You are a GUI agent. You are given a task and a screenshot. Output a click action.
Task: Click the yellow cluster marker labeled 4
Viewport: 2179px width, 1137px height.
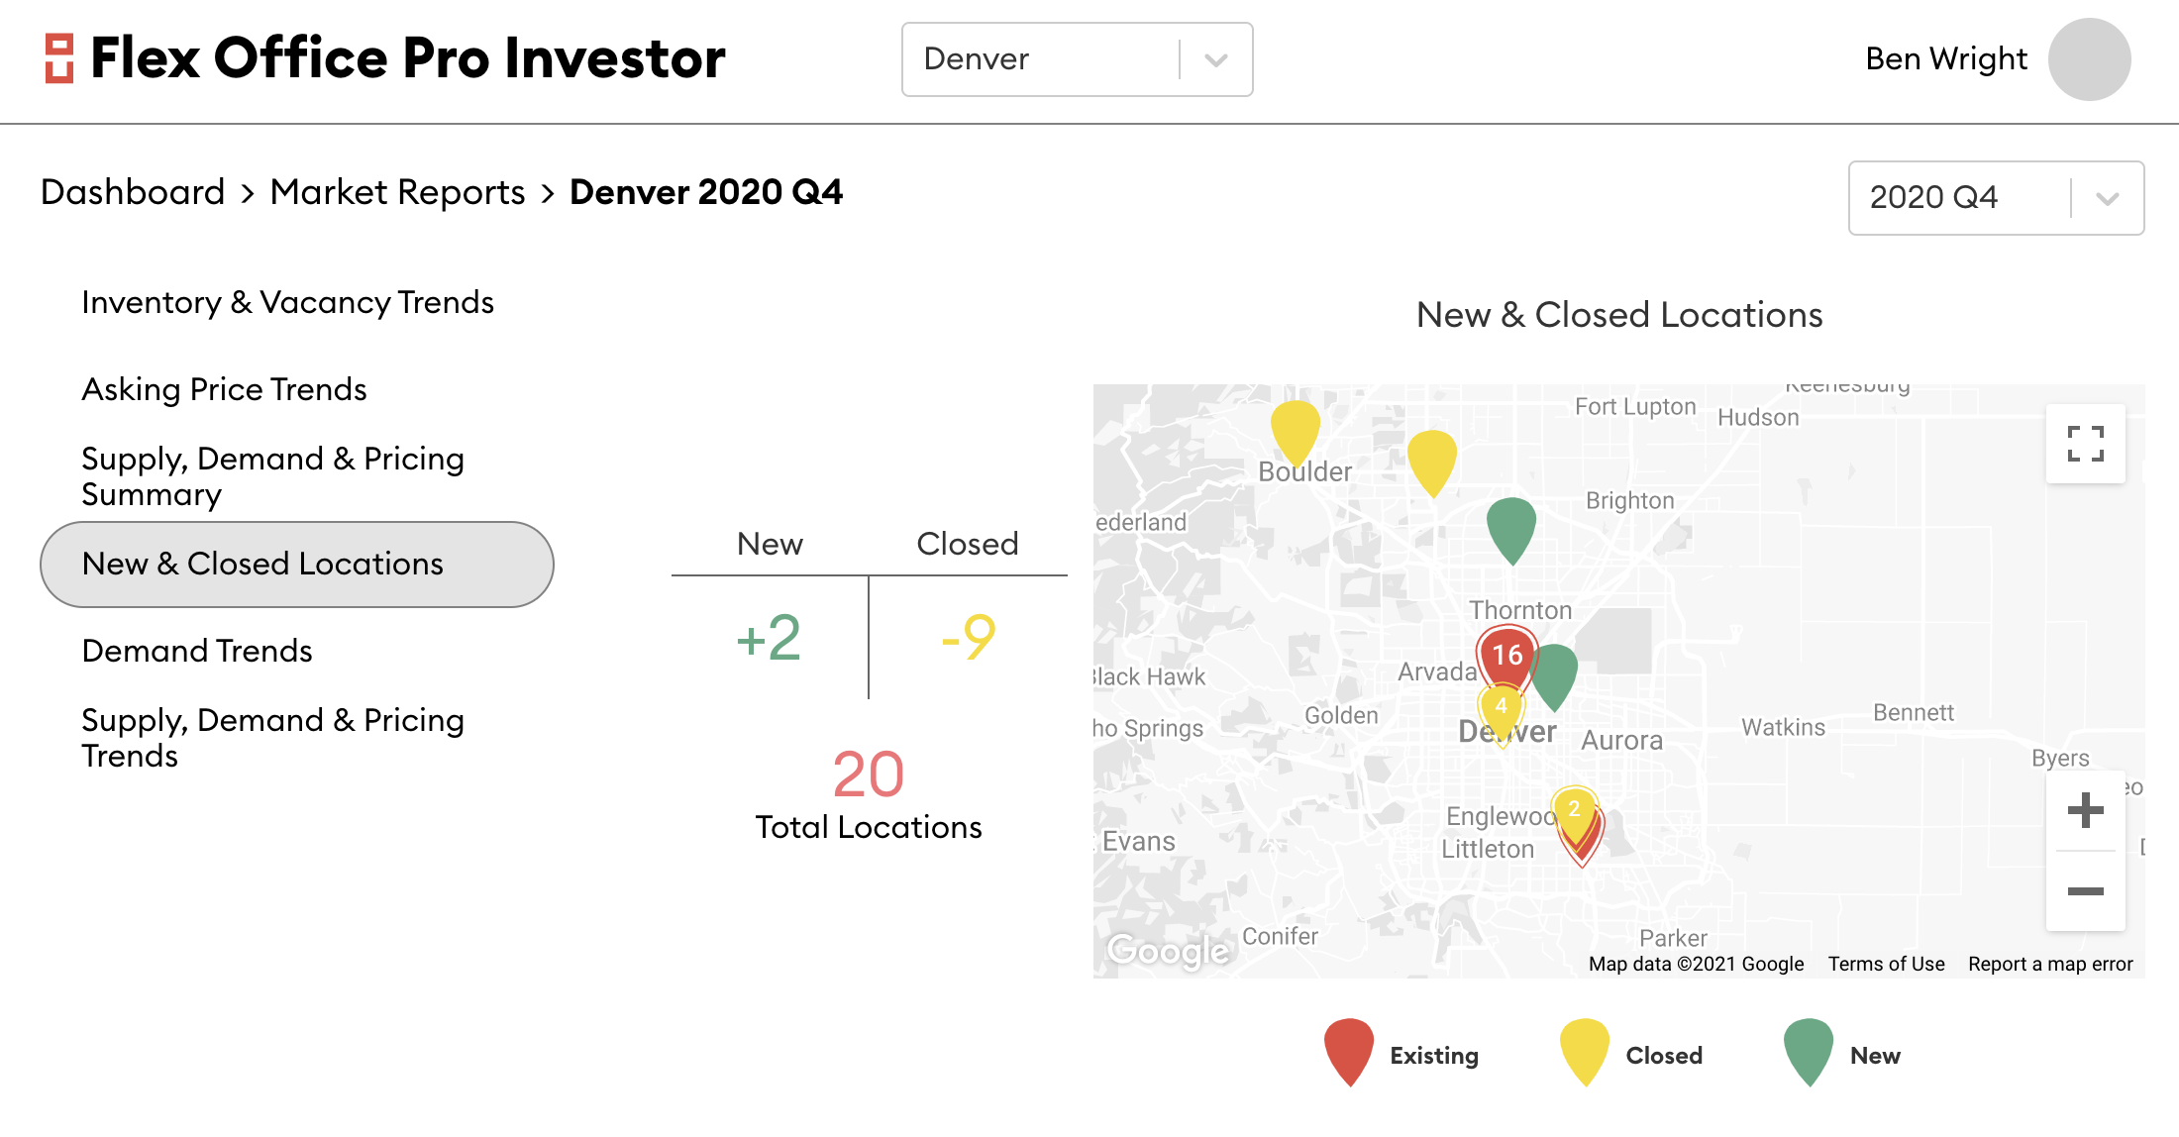click(1502, 706)
